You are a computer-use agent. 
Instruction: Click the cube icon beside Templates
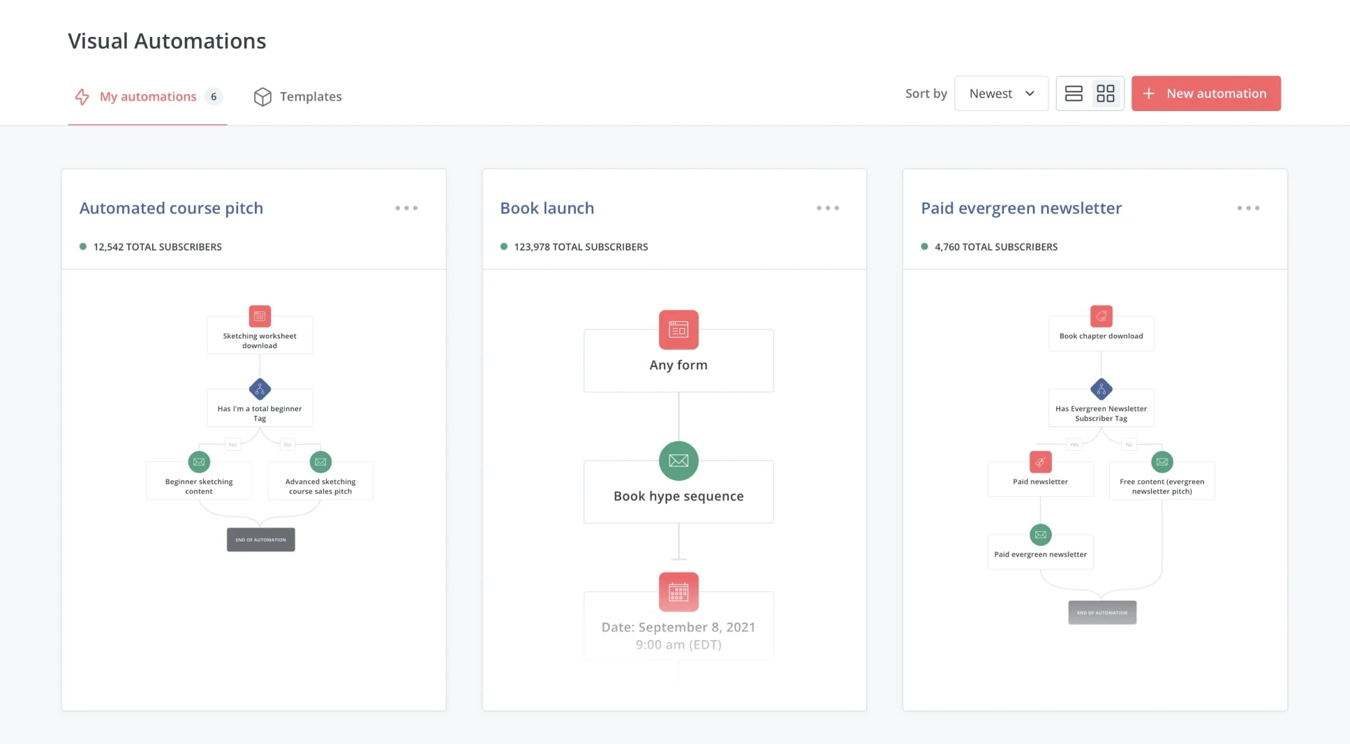pos(262,96)
